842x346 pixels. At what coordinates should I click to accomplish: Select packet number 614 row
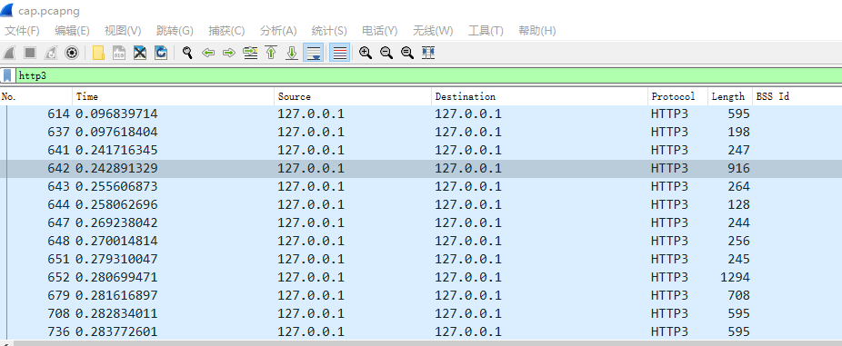click(x=421, y=114)
